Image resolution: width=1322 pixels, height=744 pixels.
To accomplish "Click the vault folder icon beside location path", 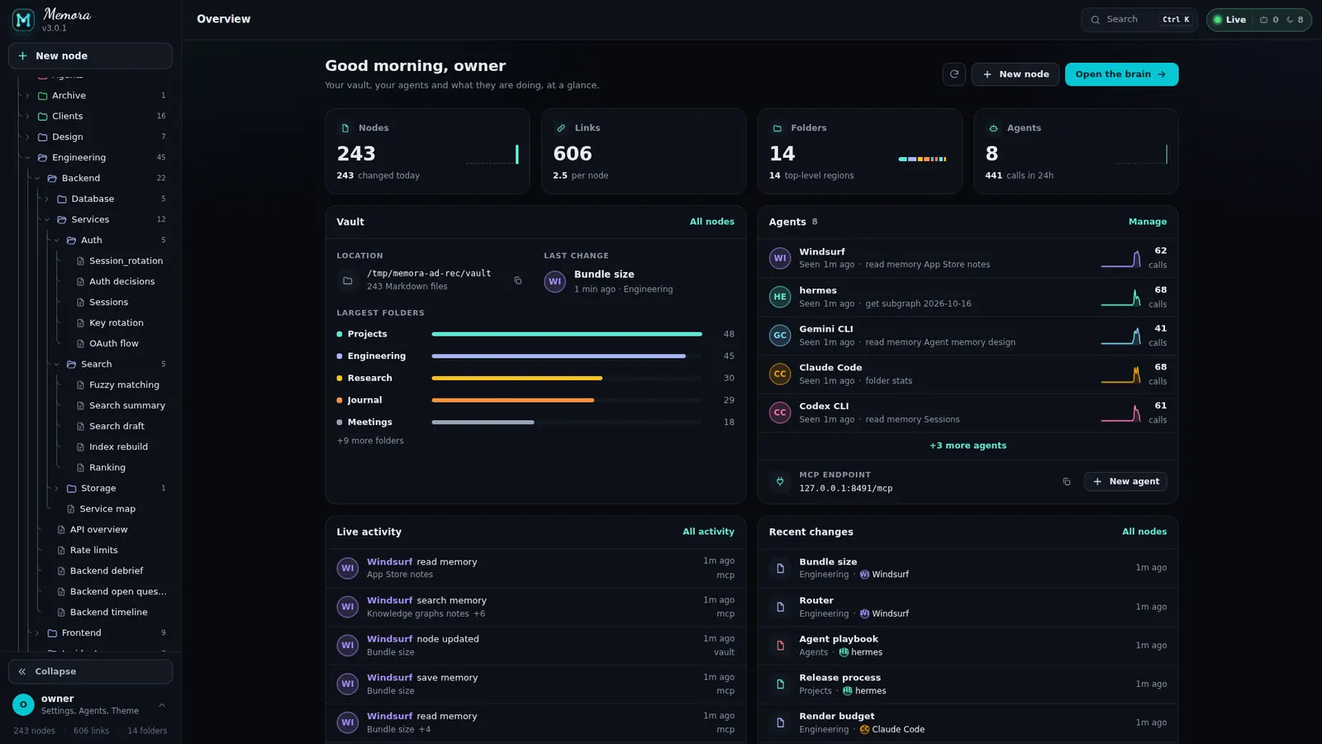I will click(x=348, y=281).
